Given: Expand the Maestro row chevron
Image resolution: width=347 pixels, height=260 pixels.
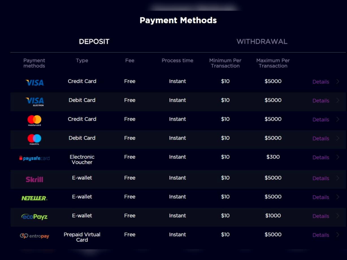Looking at the screenshot, I should pos(338,138).
